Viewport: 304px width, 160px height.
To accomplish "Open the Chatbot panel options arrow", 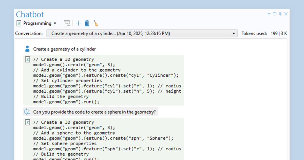I will click(269, 14).
